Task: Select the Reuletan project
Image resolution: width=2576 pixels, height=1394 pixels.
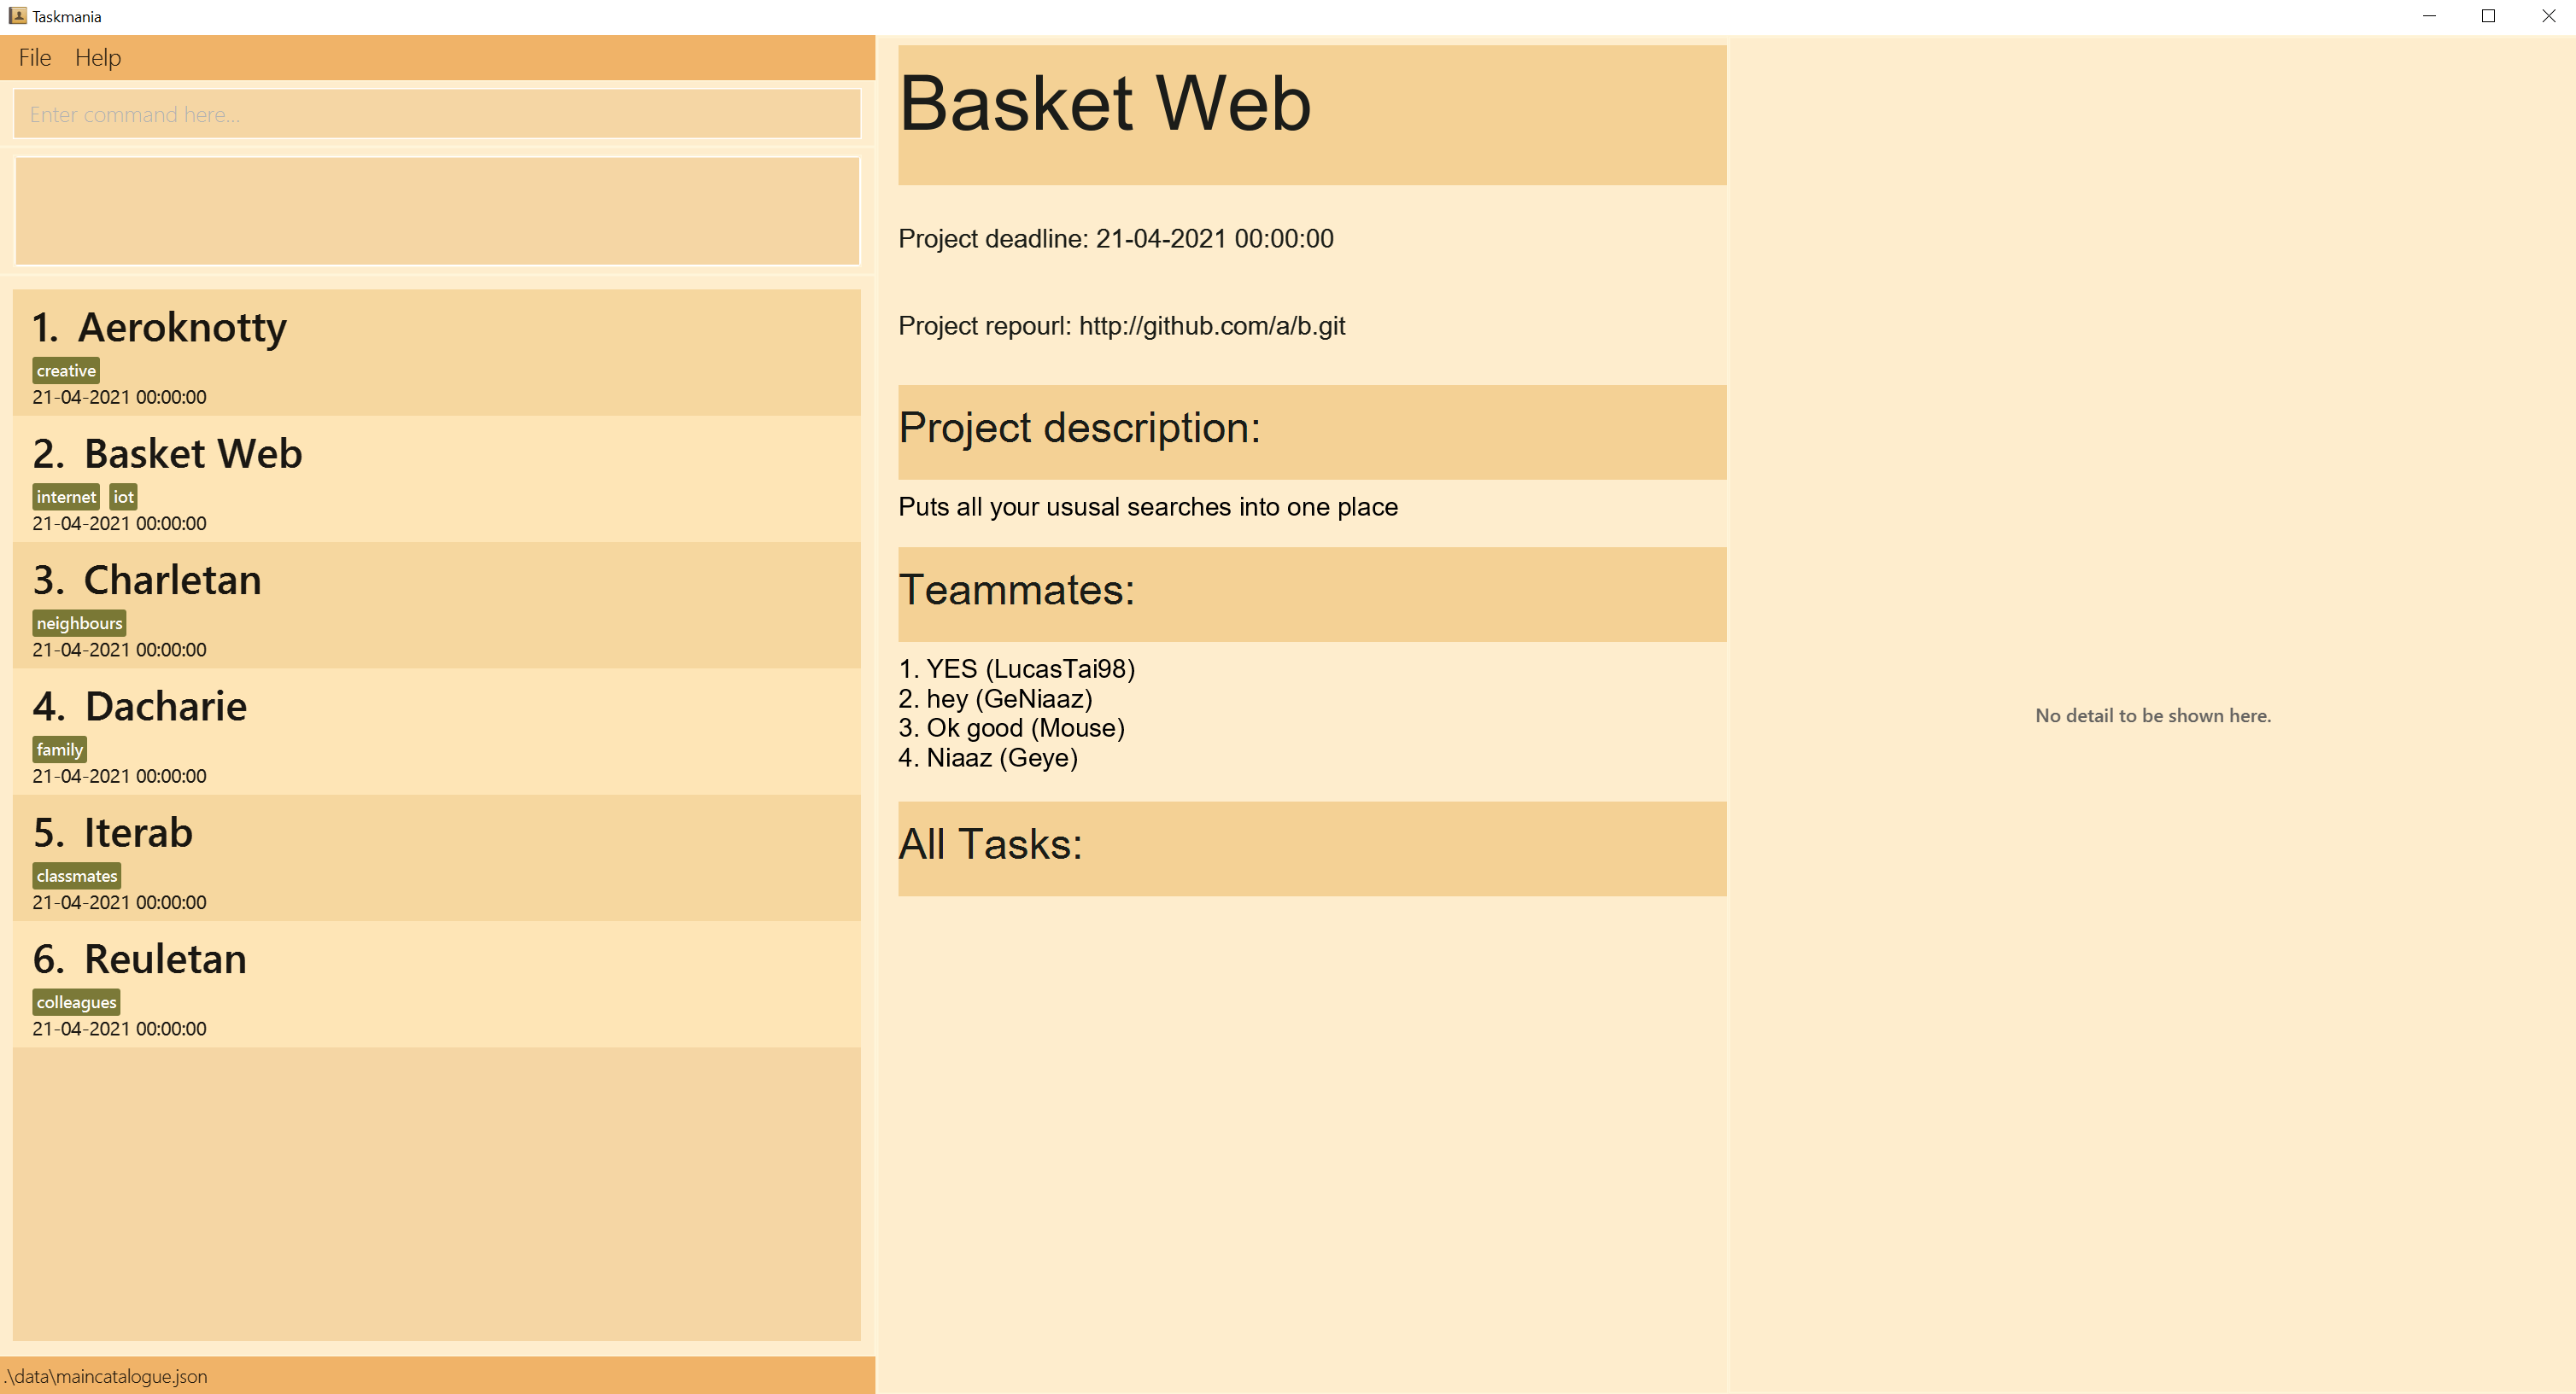Action: 437,984
